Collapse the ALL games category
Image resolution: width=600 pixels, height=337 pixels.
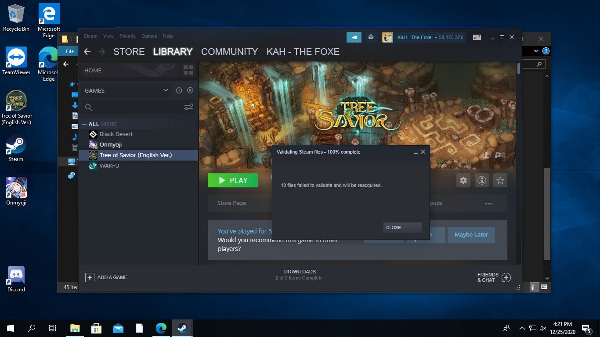[x=84, y=124]
